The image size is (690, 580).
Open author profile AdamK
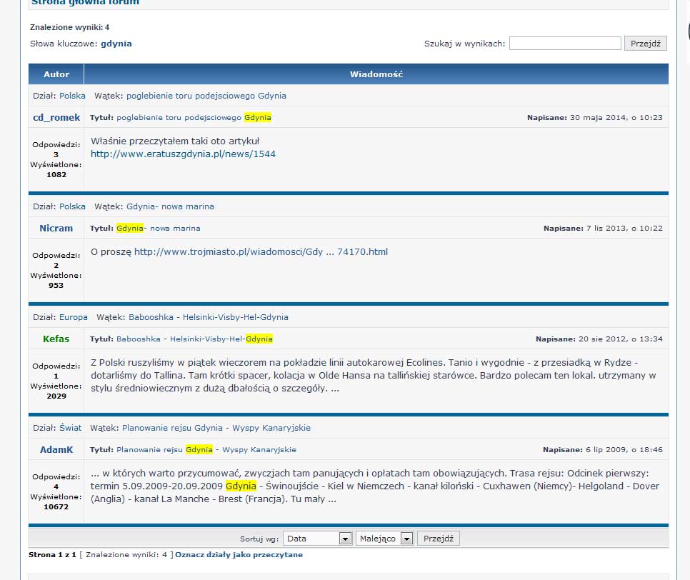click(56, 449)
